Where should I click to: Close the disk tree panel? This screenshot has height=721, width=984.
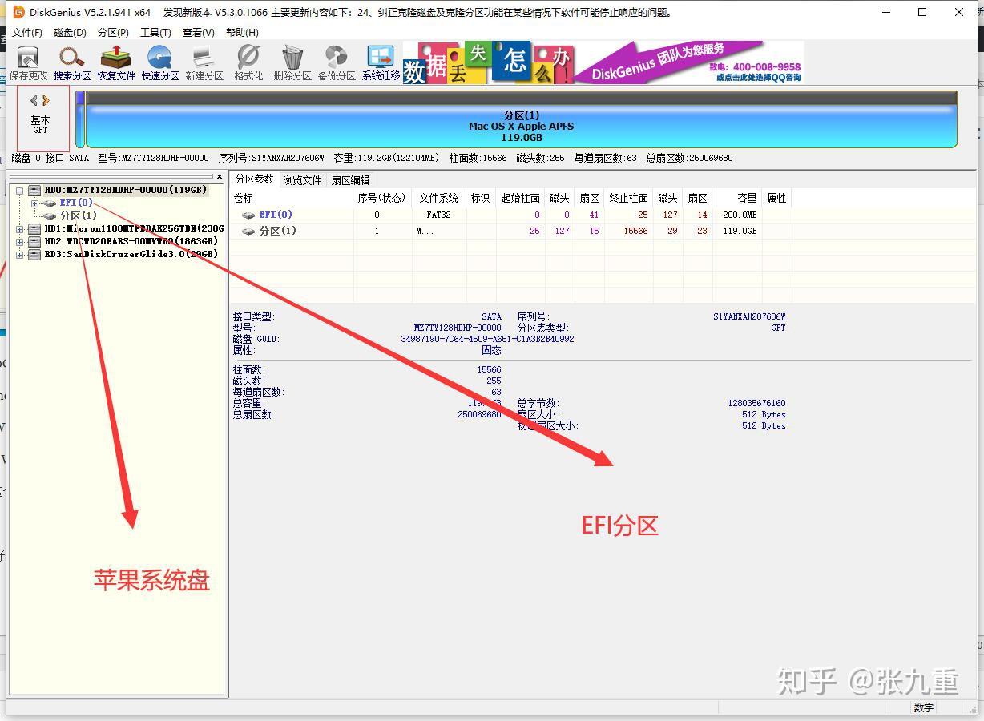[220, 177]
